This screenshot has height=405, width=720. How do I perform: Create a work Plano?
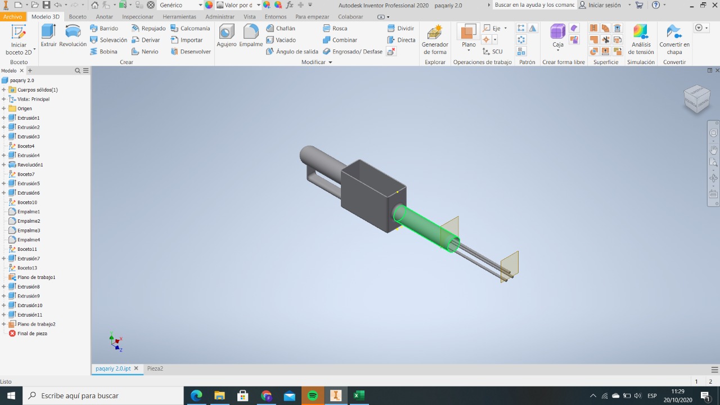(468, 35)
